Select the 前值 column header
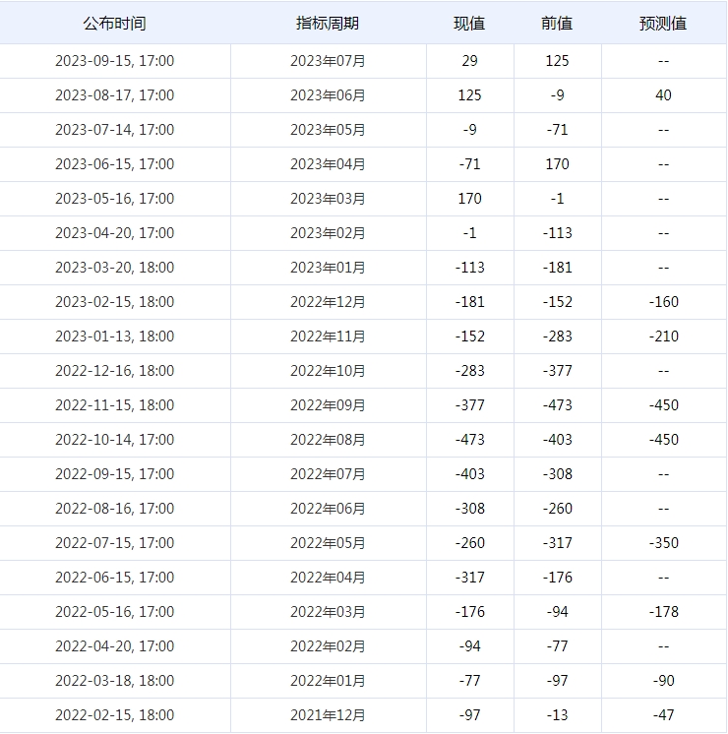The height and width of the screenshot is (734, 728). (557, 24)
